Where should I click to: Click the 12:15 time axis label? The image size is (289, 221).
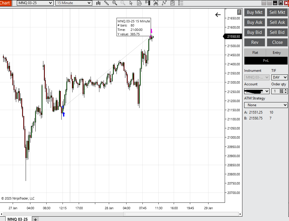pos(63,208)
